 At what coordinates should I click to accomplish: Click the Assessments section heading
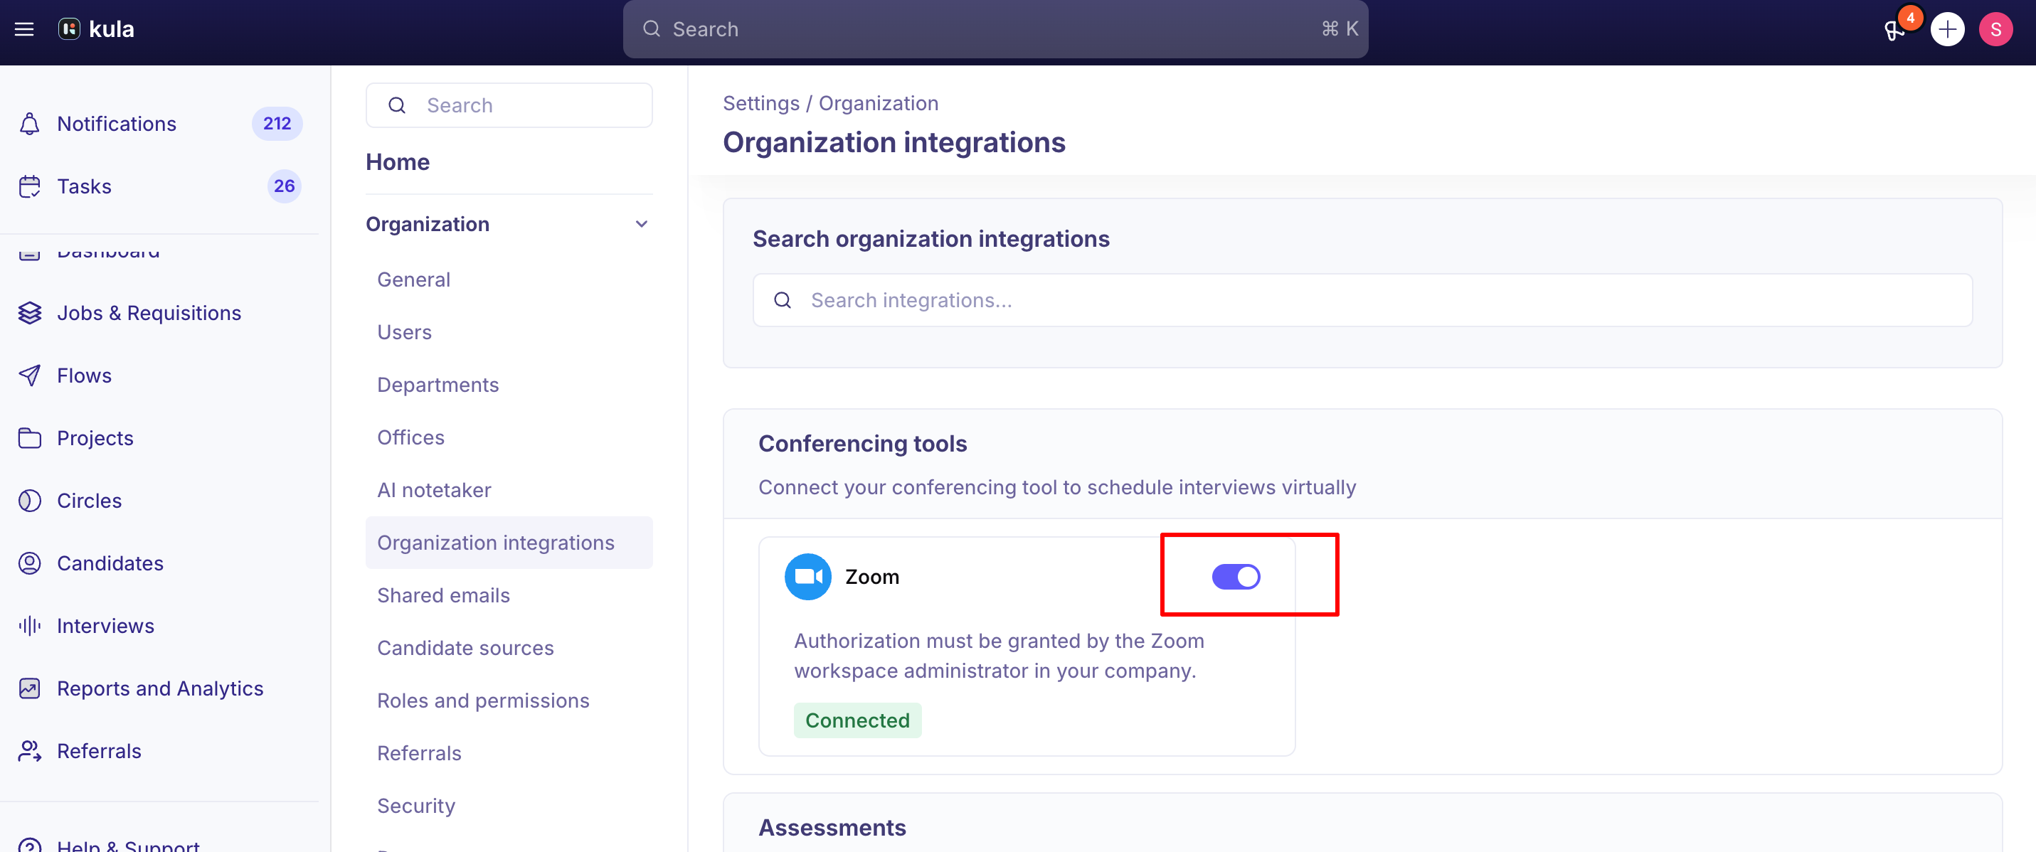point(832,828)
